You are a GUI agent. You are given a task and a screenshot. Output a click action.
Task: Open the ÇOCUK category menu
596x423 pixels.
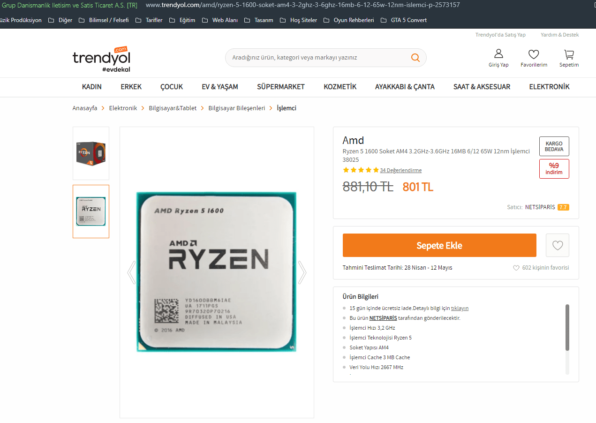pos(172,87)
